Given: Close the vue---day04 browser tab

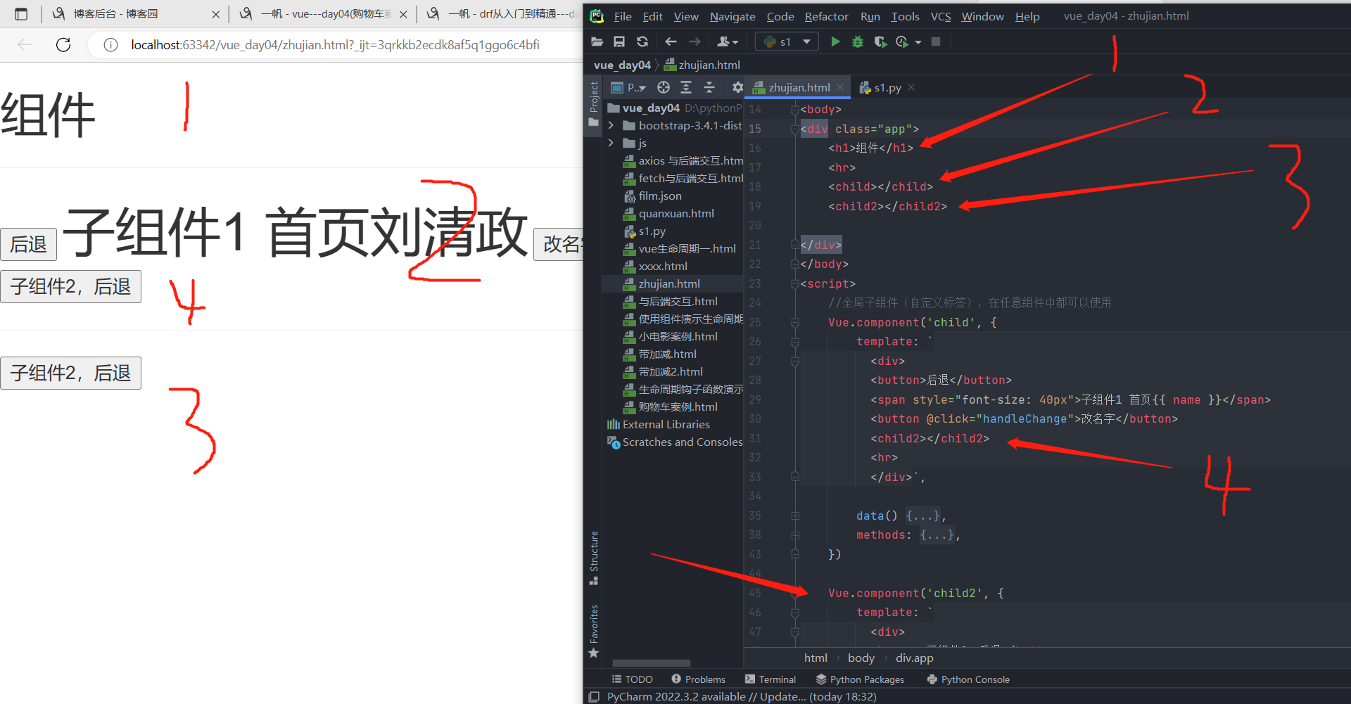Looking at the screenshot, I should point(402,14).
